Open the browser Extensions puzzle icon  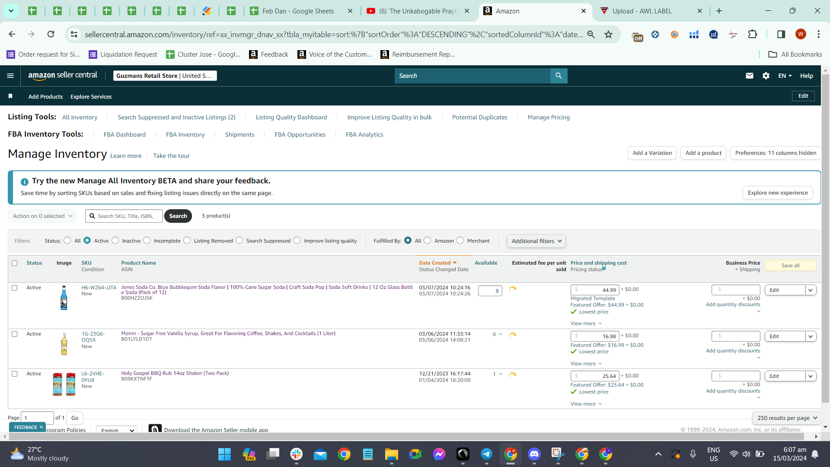[x=753, y=34]
